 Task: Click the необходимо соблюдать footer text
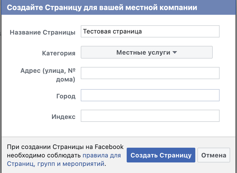coord(44,155)
